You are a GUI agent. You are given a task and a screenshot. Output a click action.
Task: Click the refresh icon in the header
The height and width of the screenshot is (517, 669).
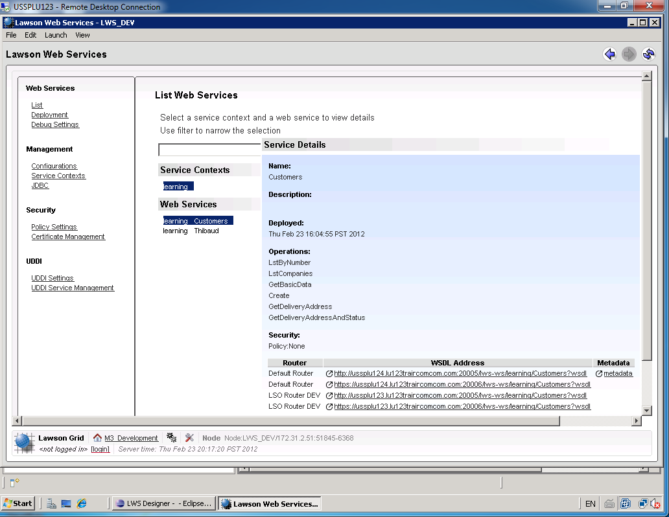click(x=648, y=54)
